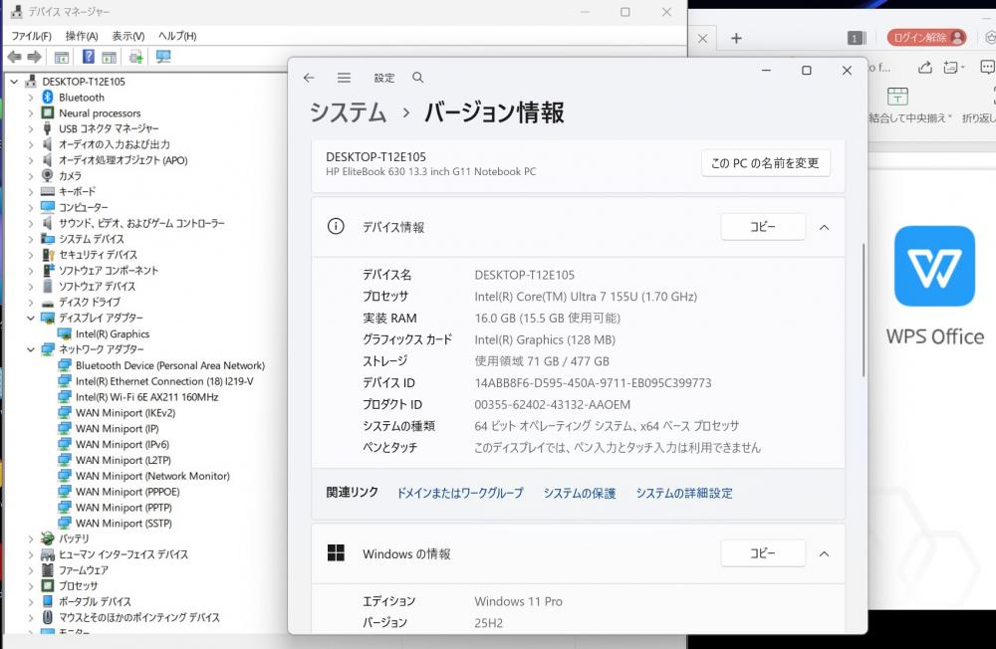Open システムの保護 link
Viewport: 996px width, 649px height.
click(580, 493)
